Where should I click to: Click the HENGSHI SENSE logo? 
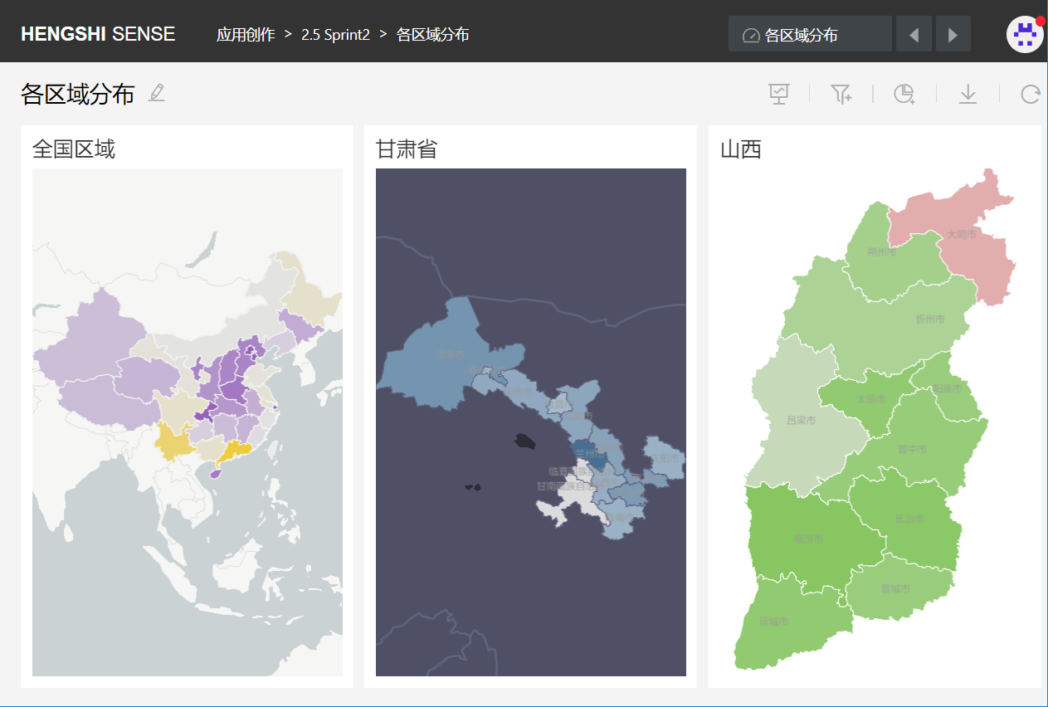point(98,34)
